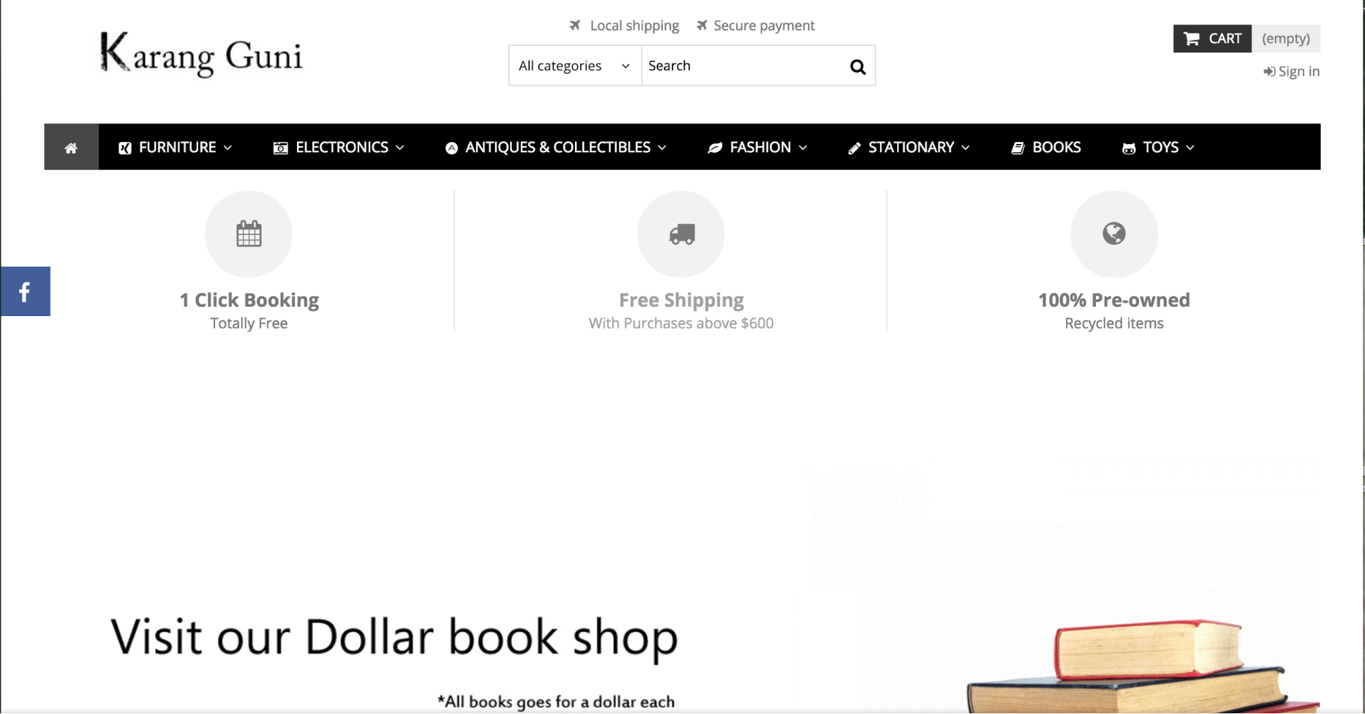The height and width of the screenshot is (714, 1365).
Task: Click the home icon in navigation bar
Action: 71,147
